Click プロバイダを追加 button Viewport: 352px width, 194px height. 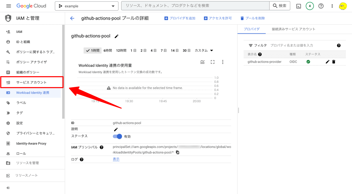pyautogui.click(x=180, y=18)
